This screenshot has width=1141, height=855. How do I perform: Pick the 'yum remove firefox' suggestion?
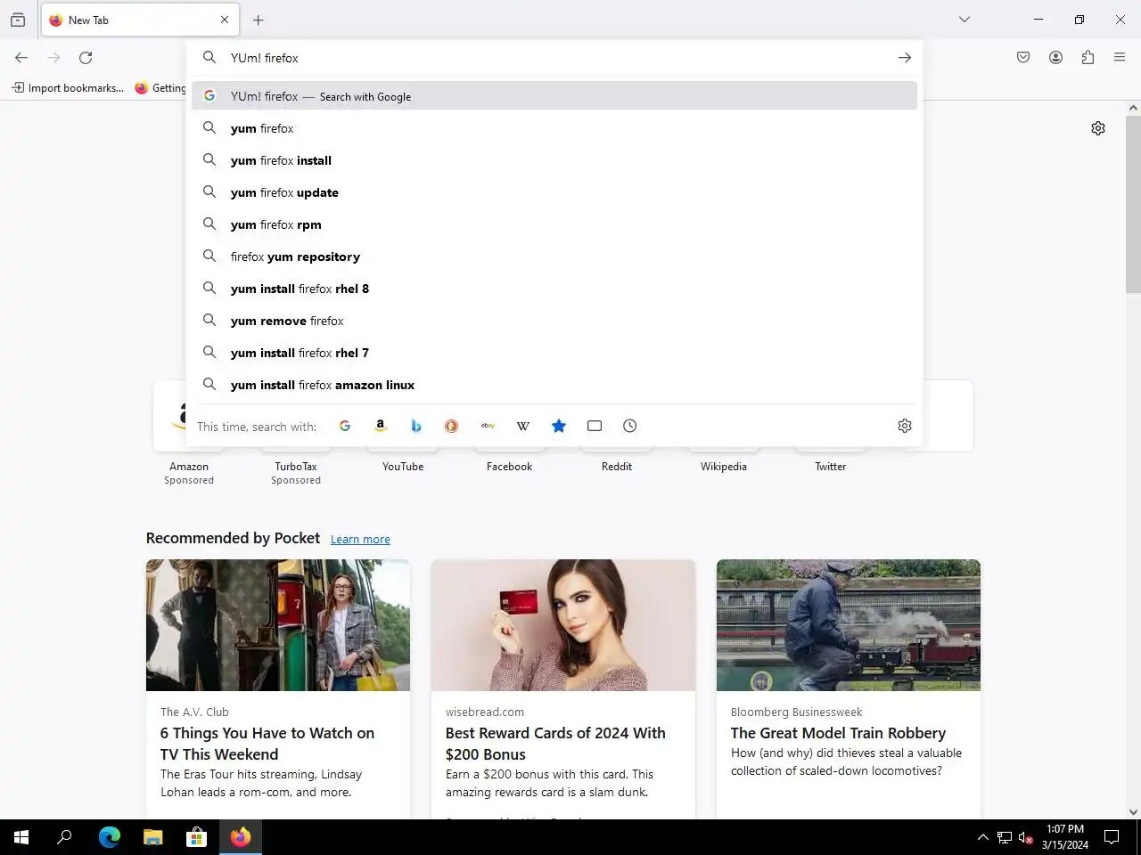(554, 321)
